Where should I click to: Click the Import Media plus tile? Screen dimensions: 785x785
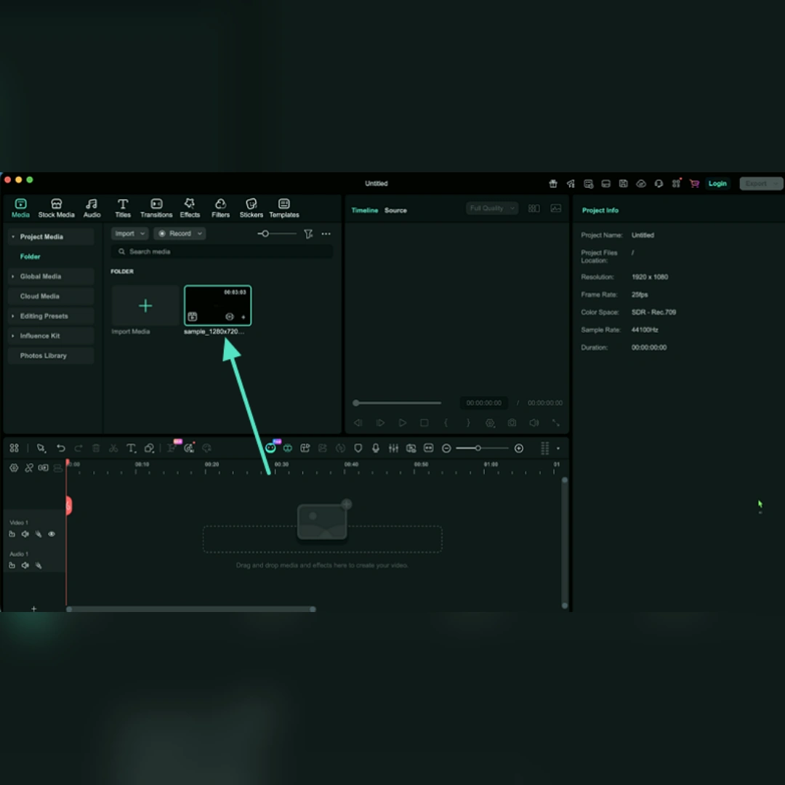145,305
